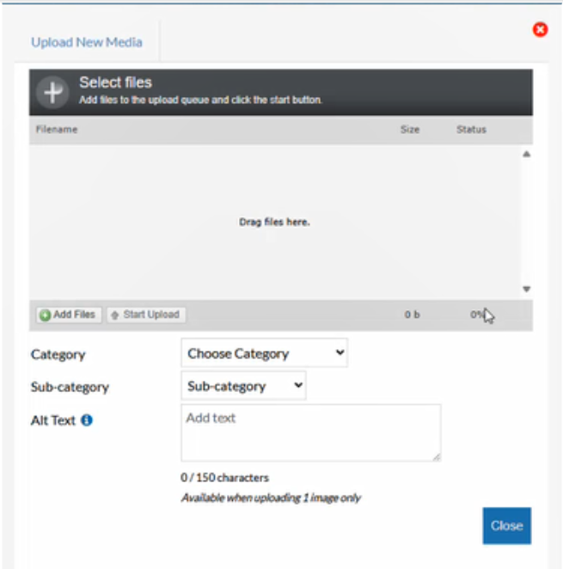Click the 'Drag files here' drop area
The image size is (563, 569).
tap(274, 222)
